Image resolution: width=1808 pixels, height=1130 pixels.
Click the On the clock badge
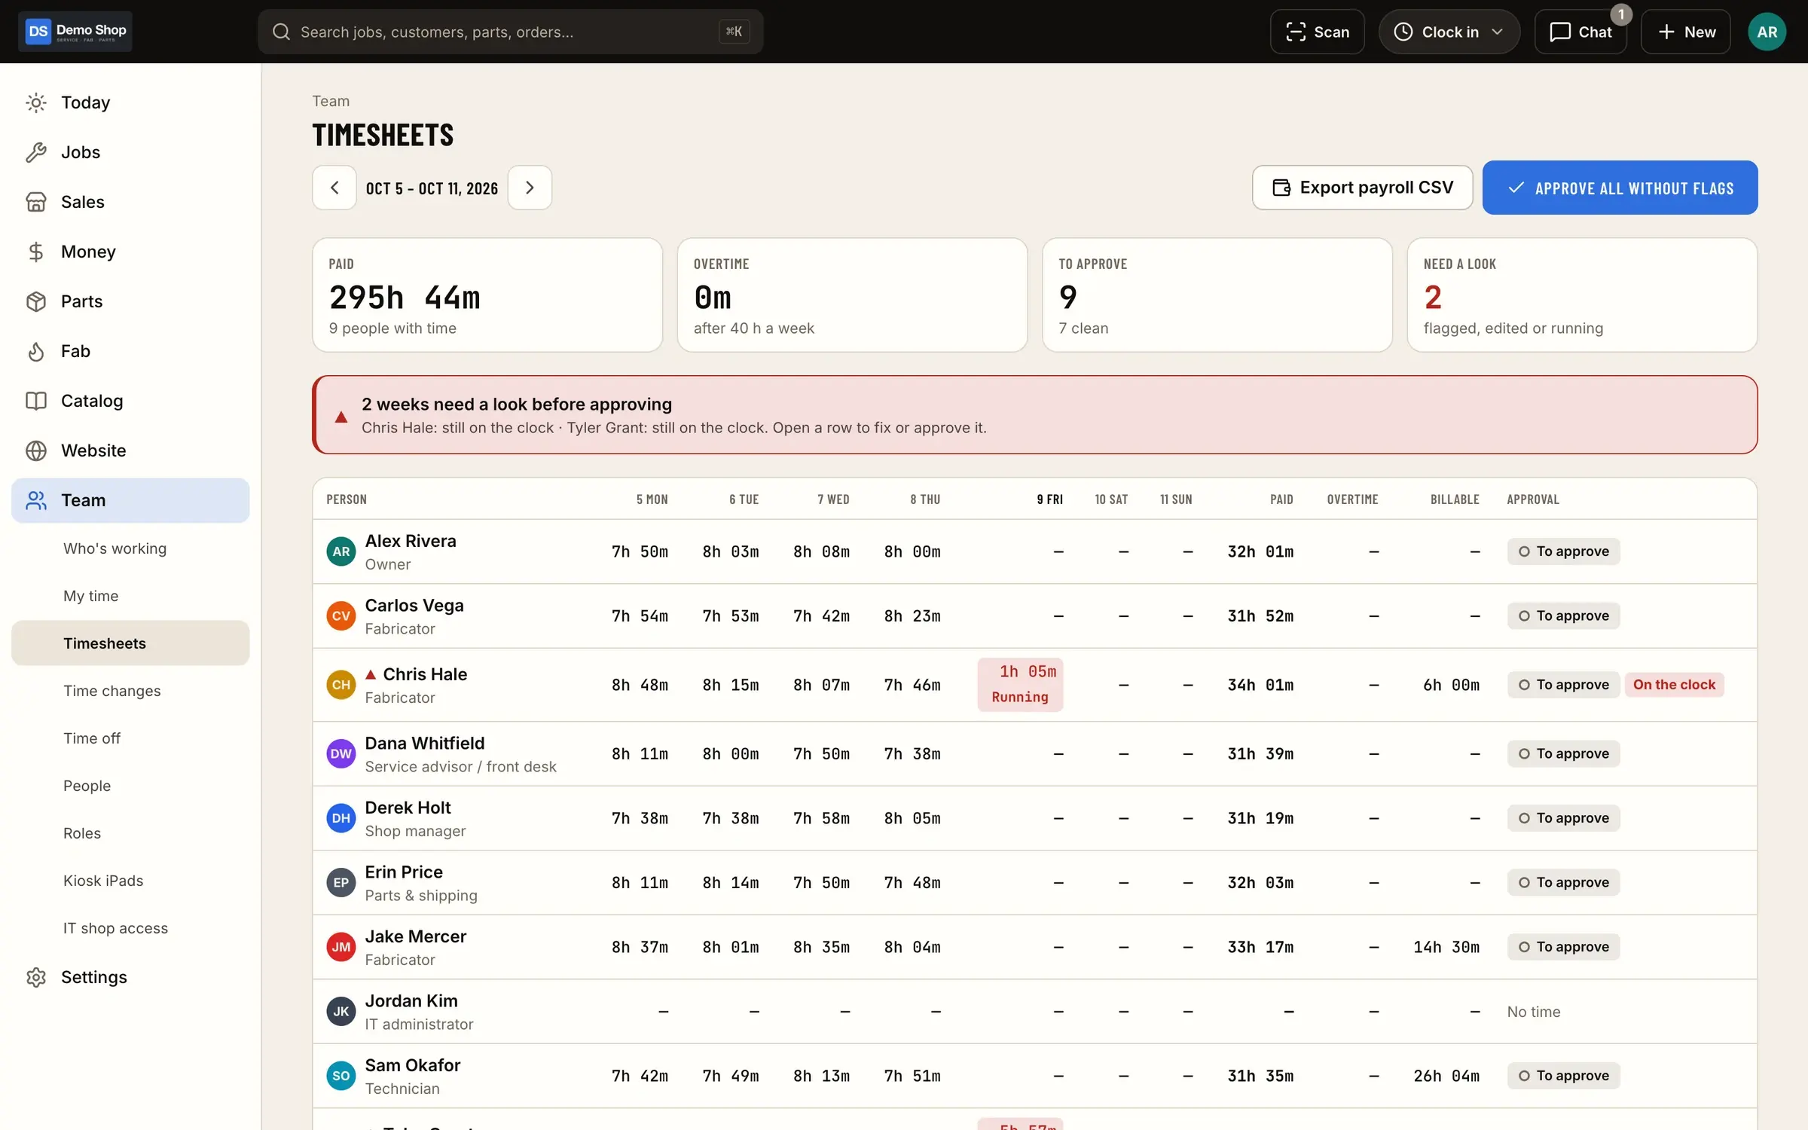point(1674,685)
